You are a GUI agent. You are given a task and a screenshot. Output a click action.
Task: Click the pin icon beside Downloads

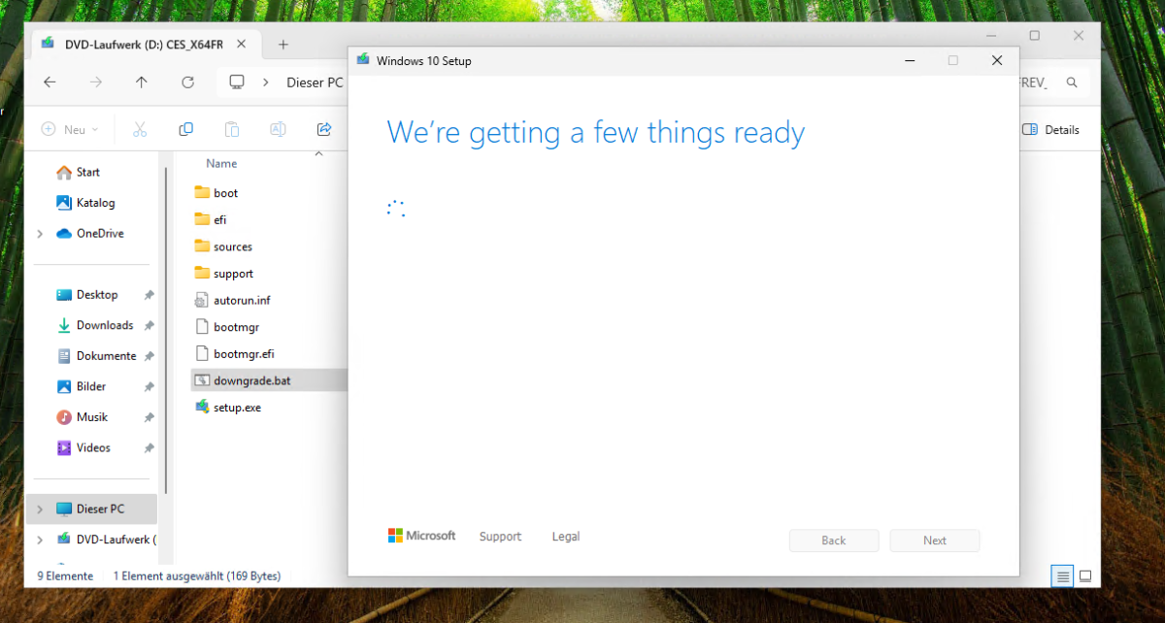click(x=149, y=326)
